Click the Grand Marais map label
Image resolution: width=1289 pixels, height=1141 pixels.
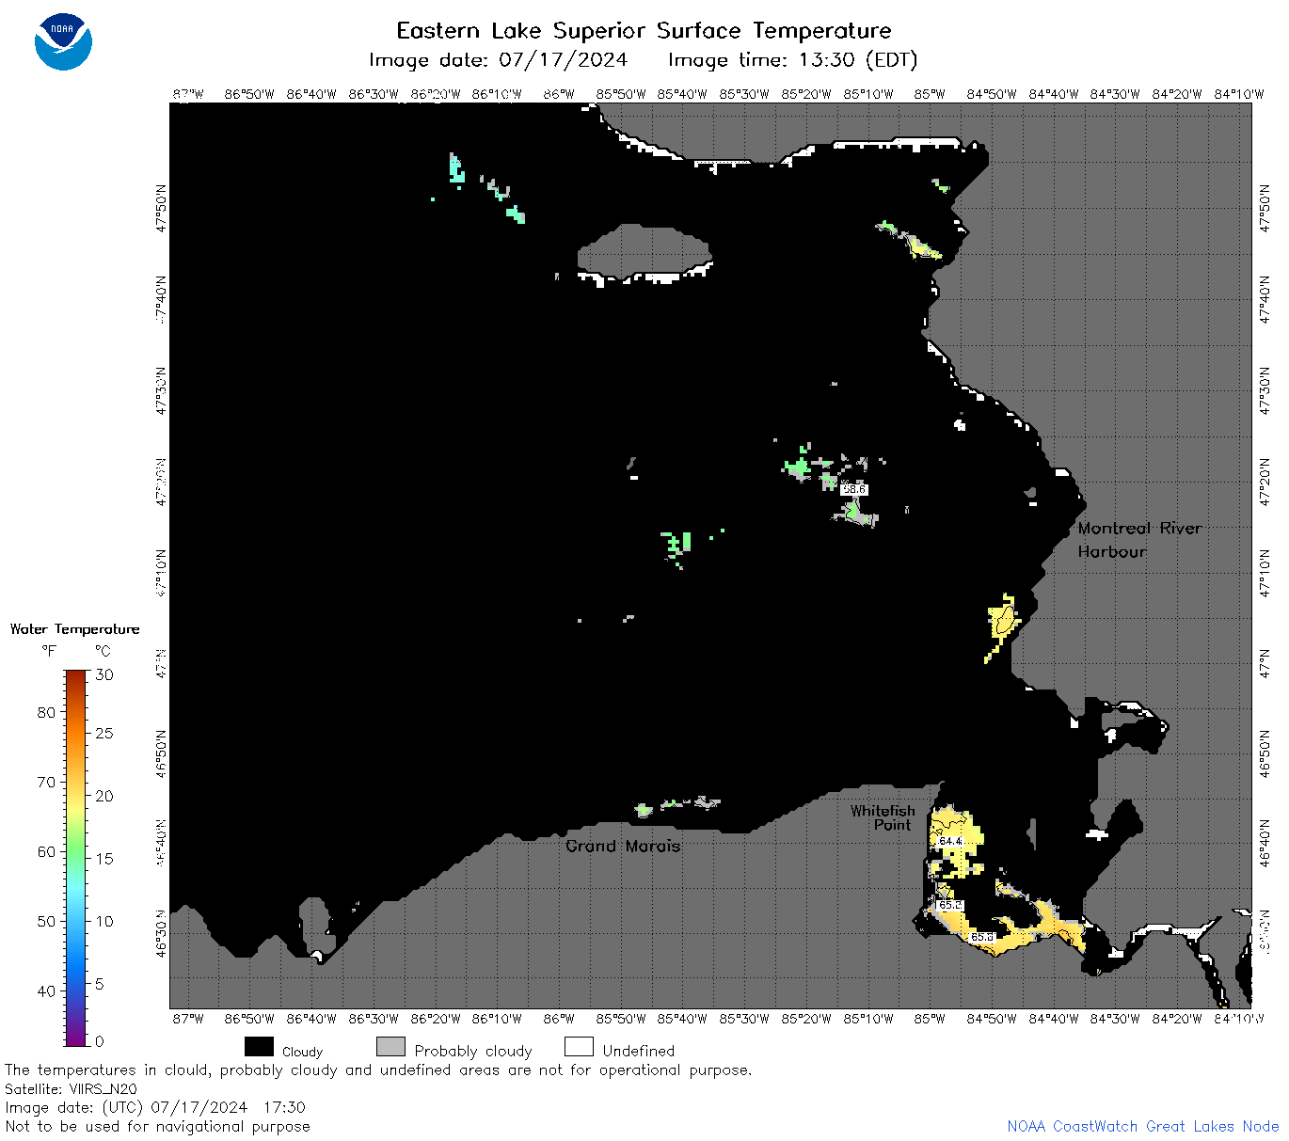[x=623, y=846]
